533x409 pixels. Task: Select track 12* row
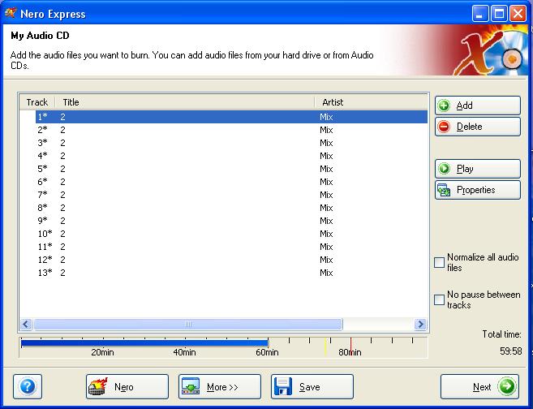click(x=231, y=260)
